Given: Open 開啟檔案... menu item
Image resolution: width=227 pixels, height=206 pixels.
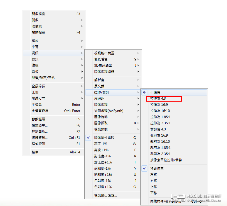Looking at the screenshot, I should (x=54, y=14).
